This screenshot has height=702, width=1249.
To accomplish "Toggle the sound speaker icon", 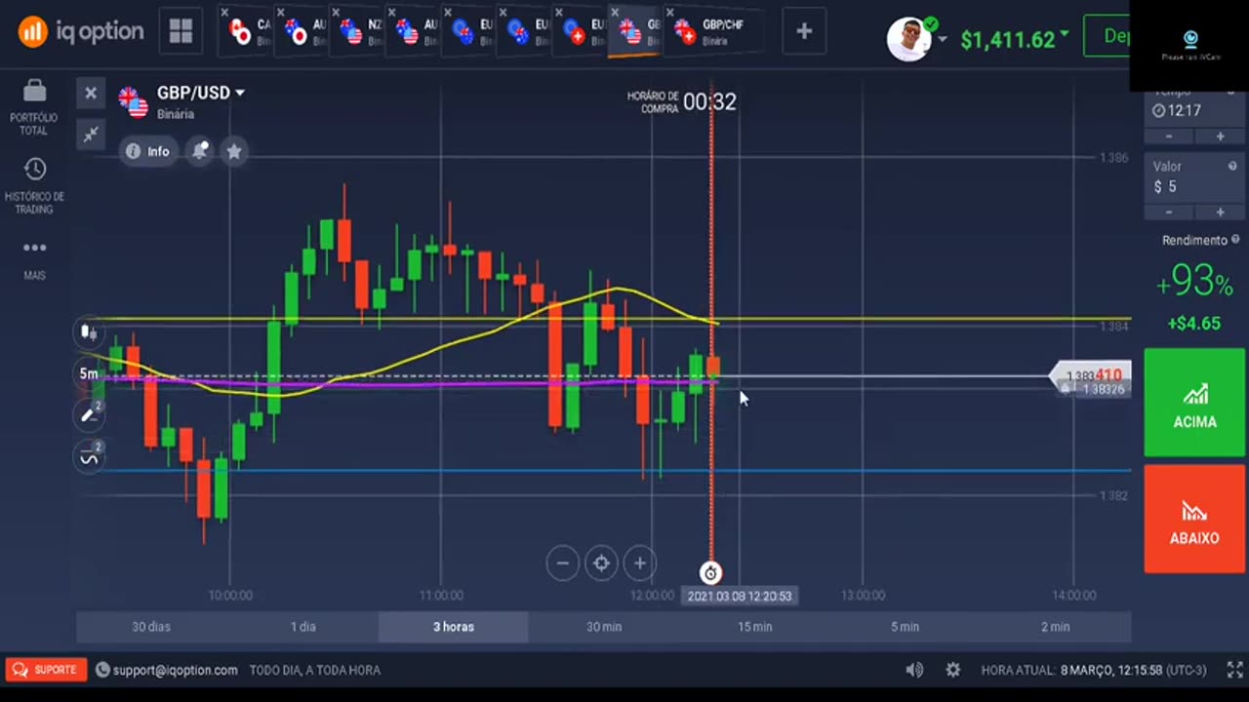I will (914, 670).
